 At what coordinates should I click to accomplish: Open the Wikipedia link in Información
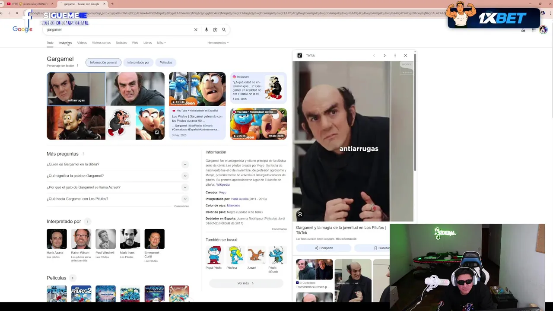(x=223, y=185)
